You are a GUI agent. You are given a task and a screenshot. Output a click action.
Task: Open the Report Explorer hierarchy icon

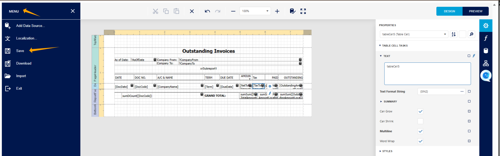coord(486,63)
